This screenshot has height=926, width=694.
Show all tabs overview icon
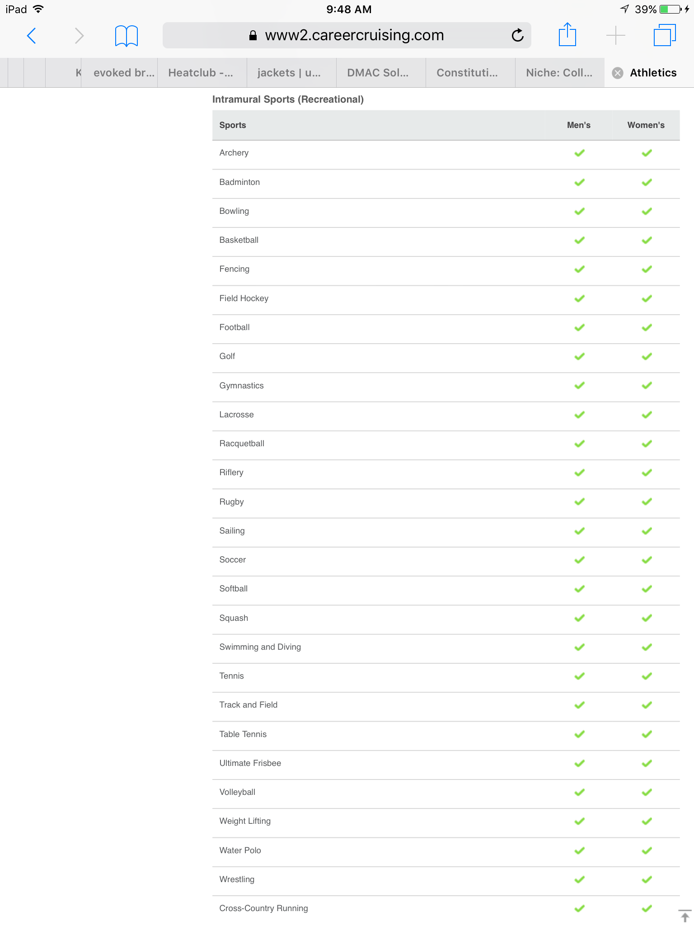click(664, 35)
